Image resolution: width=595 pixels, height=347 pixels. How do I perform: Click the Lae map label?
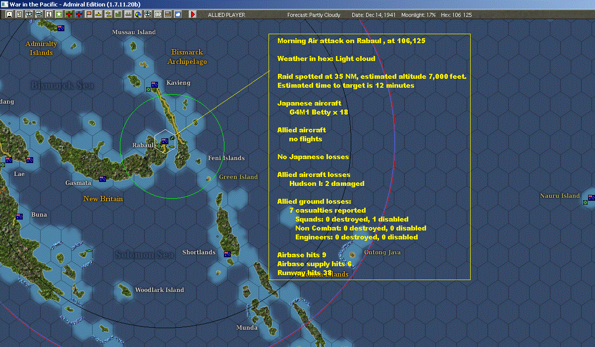click(x=19, y=174)
